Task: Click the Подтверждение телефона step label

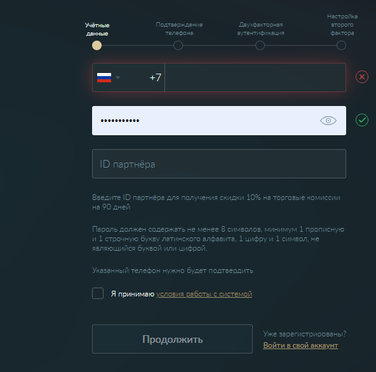Action: click(x=179, y=29)
